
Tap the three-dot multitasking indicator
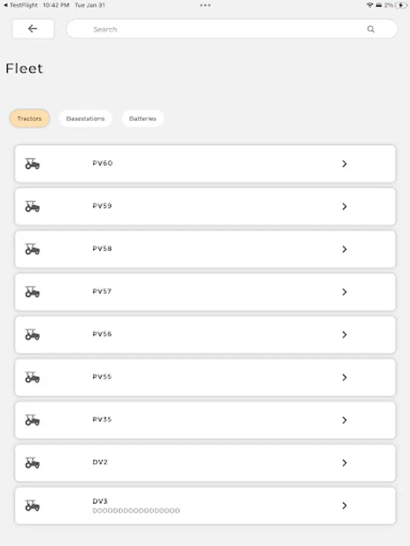205,5
